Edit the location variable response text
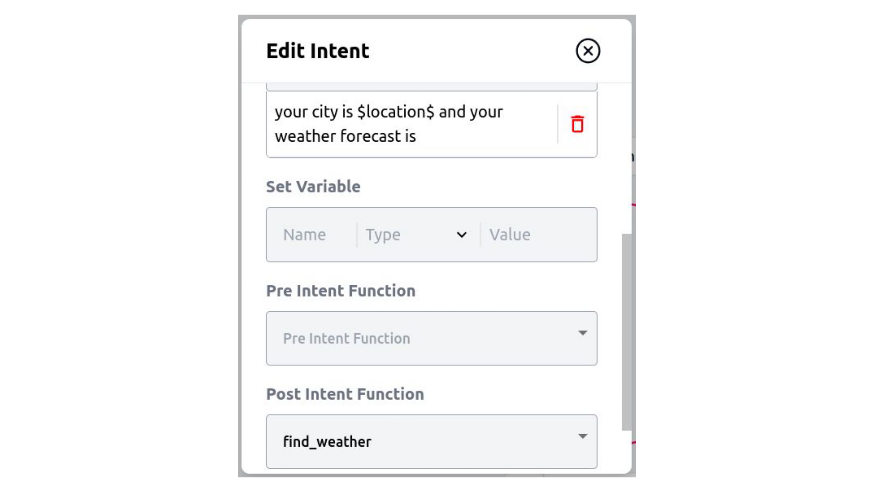This screenshot has width=874, height=492. pos(412,123)
